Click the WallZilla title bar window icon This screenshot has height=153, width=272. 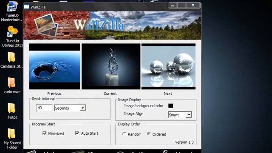26,7
